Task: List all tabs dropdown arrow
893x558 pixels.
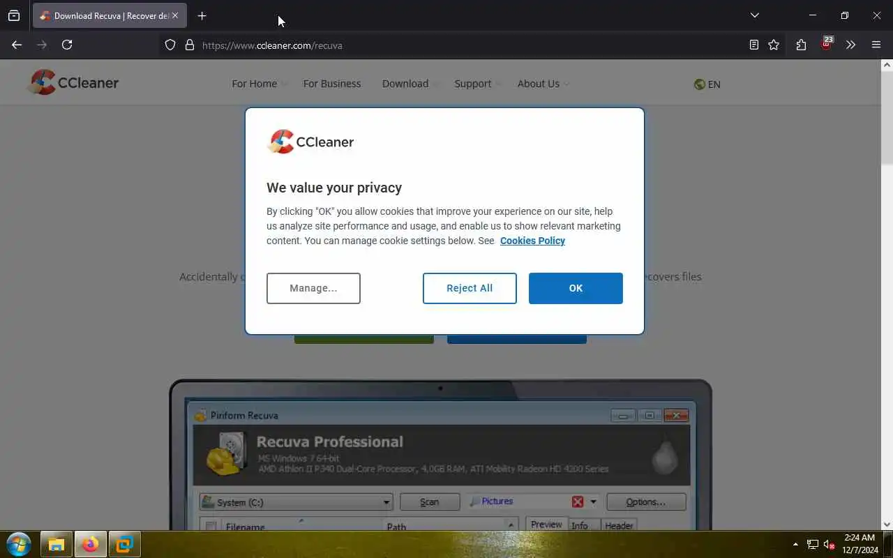Action: [754, 15]
